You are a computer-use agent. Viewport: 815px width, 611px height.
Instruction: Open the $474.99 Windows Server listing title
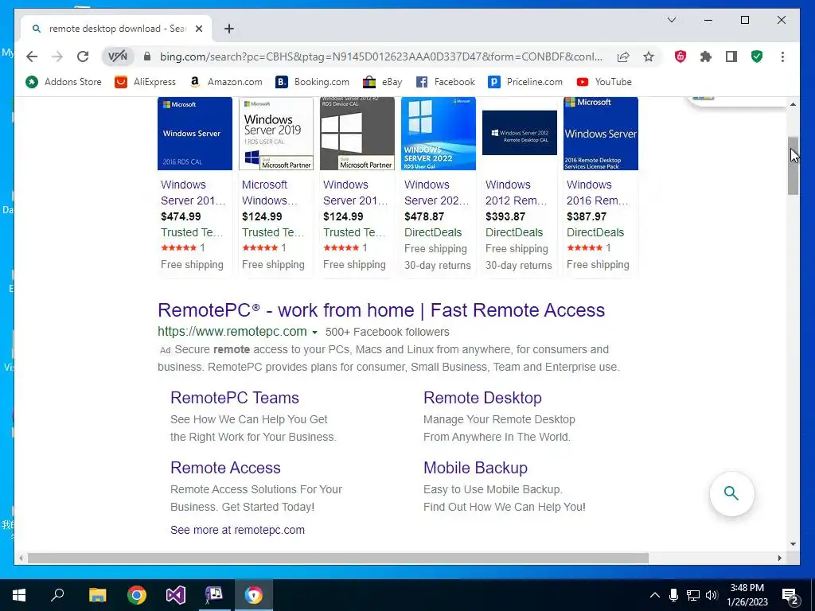tap(193, 193)
